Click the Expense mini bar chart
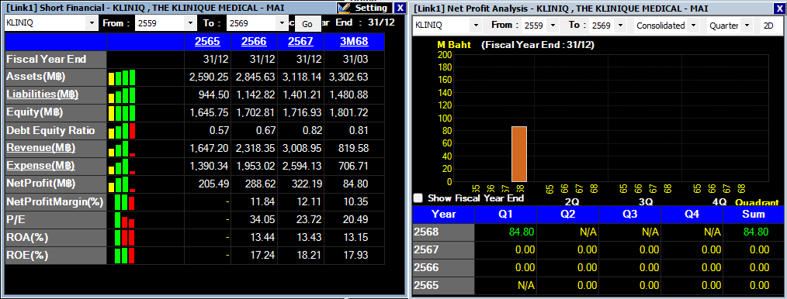 122,167
